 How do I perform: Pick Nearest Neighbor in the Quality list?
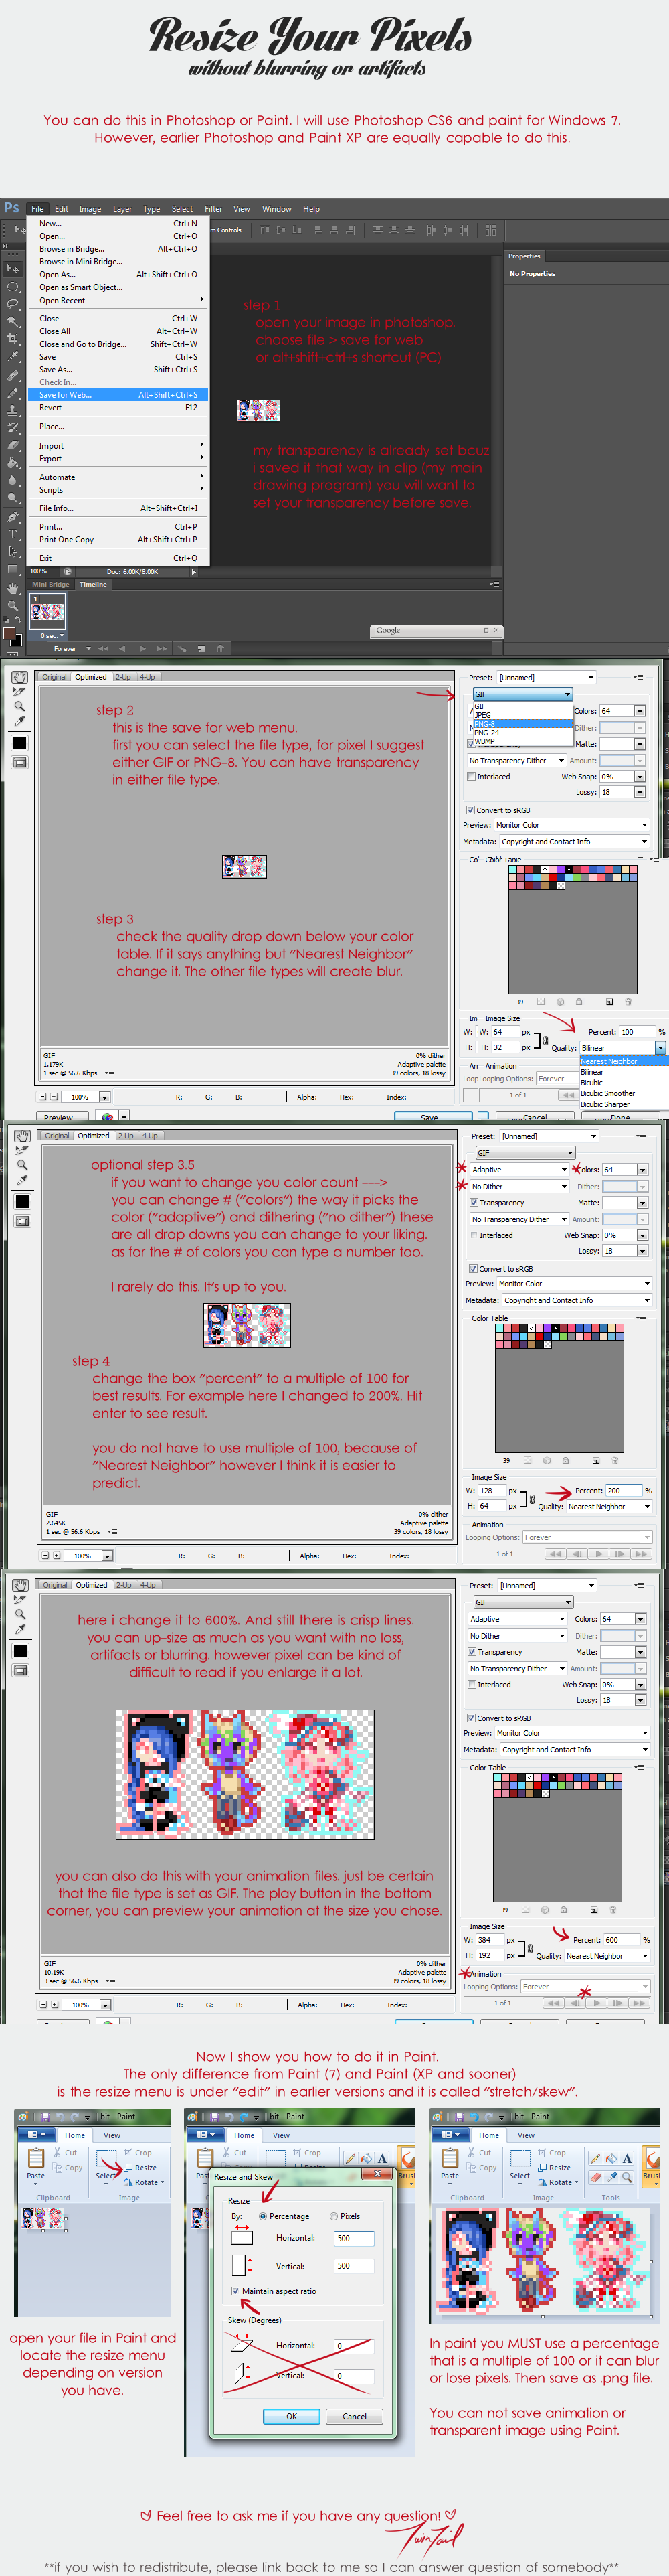click(x=624, y=1061)
